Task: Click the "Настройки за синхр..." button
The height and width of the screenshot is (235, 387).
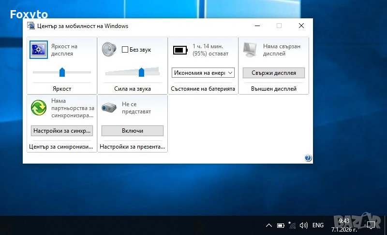Action: (x=61, y=131)
